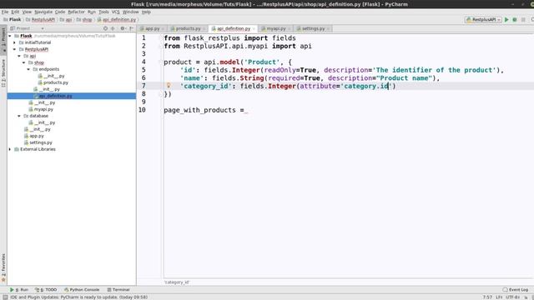Open the Run tool window
This screenshot has height=300, width=534.
[19, 290]
